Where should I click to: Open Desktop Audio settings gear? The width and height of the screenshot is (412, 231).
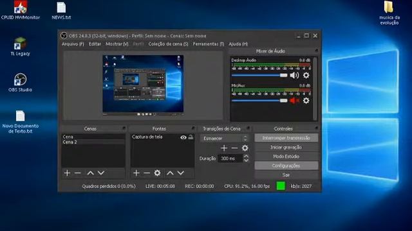(306, 76)
